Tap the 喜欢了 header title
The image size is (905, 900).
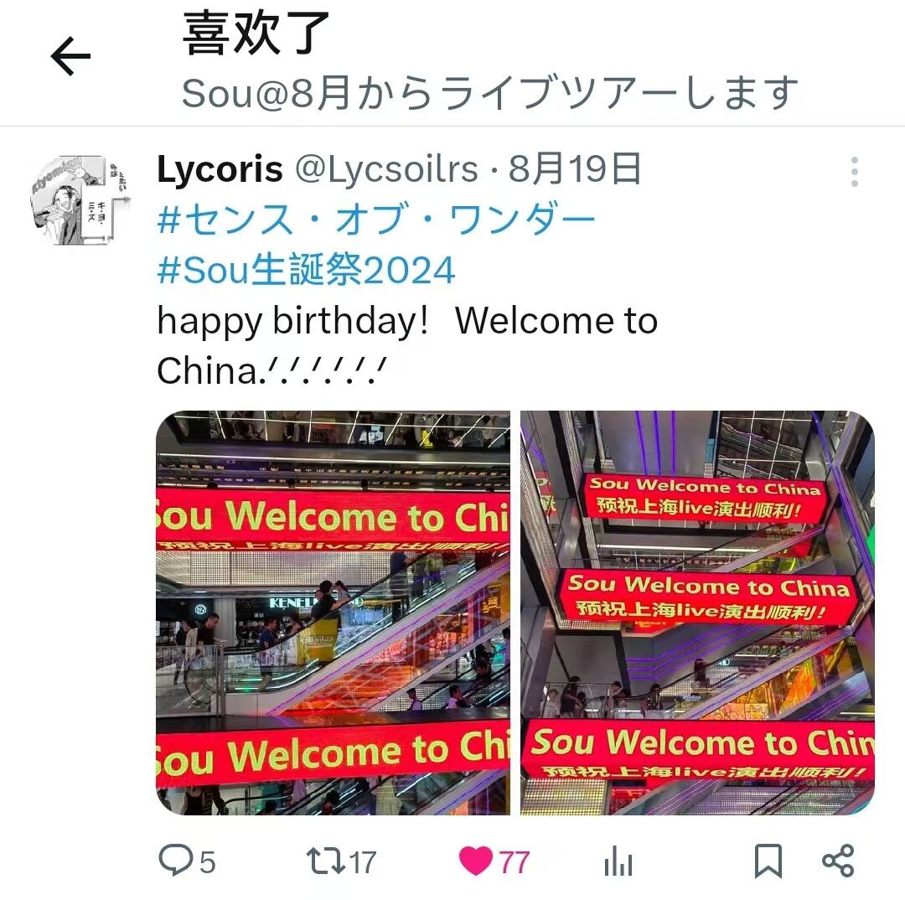(x=256, y=34)
